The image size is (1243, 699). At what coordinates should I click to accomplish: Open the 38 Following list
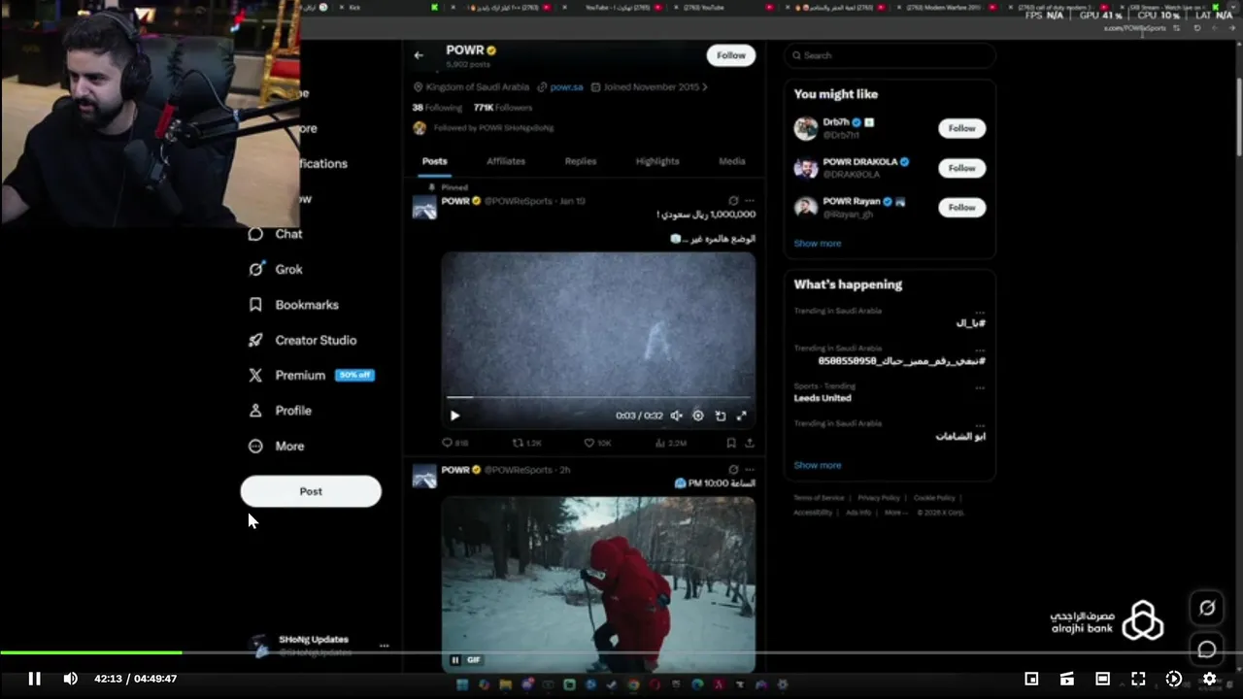(436, 108)
